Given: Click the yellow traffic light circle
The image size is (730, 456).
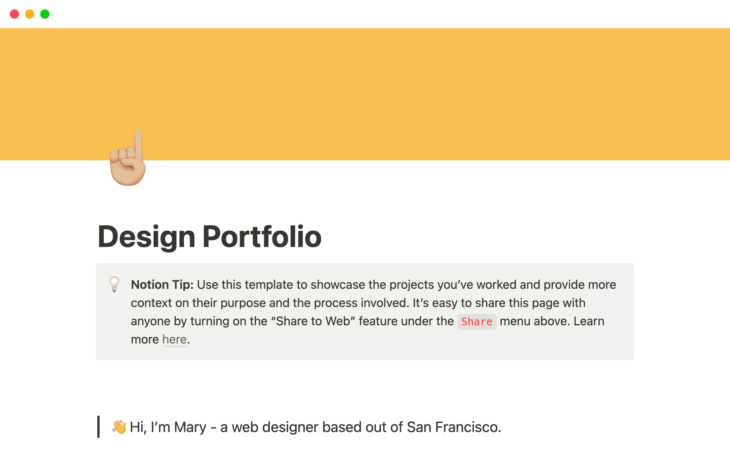Looking at the screenshot, I should [30, 14].
